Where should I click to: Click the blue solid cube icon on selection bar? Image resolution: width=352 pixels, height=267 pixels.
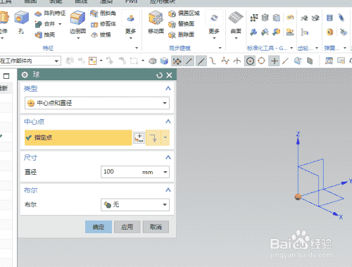click(x=164, y=61)
